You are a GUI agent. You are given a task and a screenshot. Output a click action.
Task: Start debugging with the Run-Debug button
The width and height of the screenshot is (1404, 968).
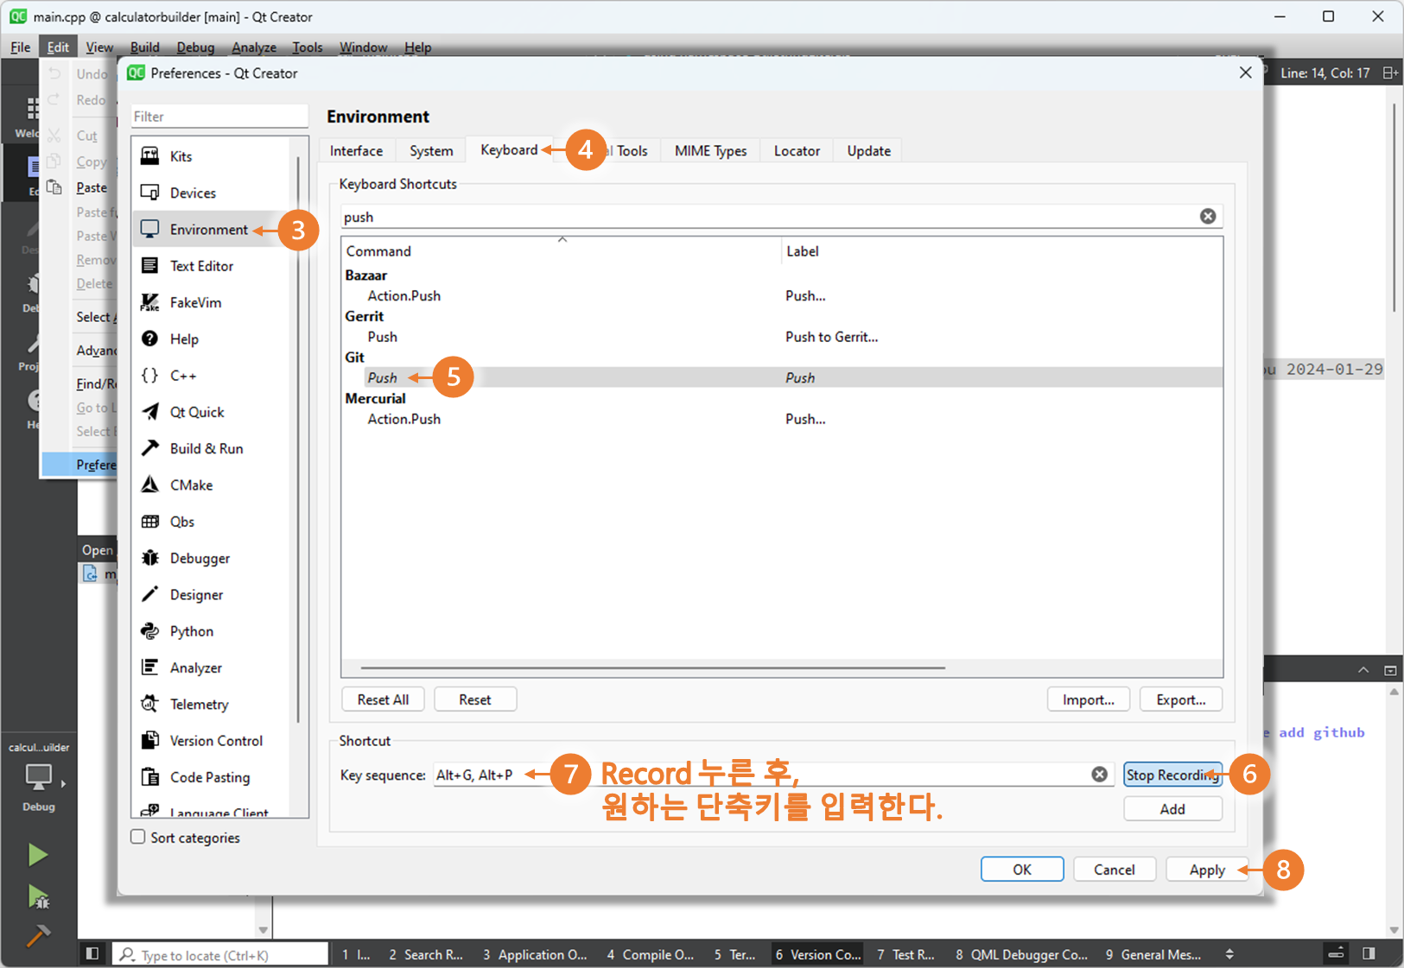coord(38,896)
